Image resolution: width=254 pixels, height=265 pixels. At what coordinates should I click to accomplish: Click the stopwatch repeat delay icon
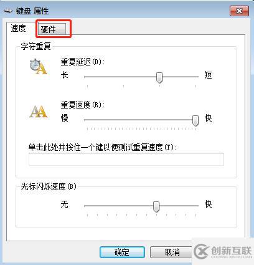pos(38,67)
